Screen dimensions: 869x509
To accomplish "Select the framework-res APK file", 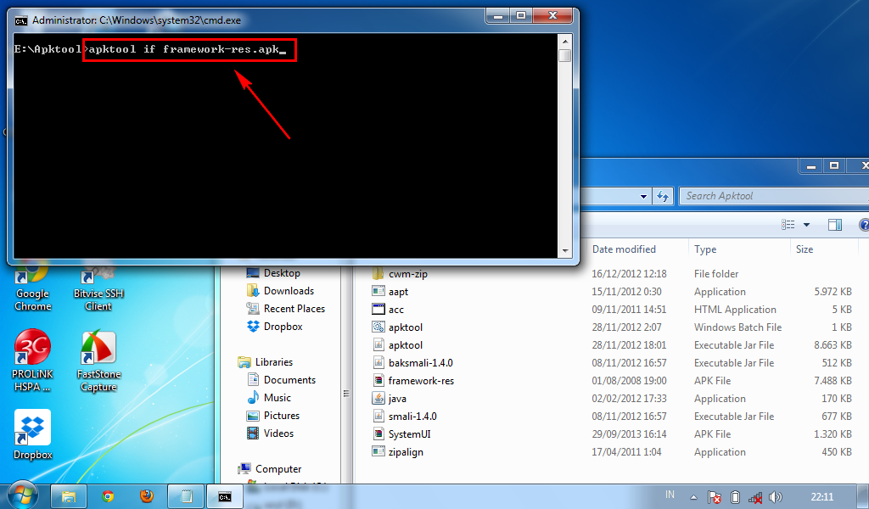I will pyautogui.click(x=419, y=380).
